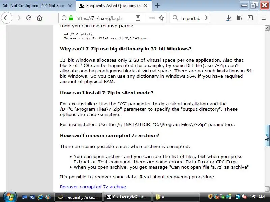Click the 'You can open archive' bullet item
The width and height of the screenshot is (270, 202).
tap(158, 159)
